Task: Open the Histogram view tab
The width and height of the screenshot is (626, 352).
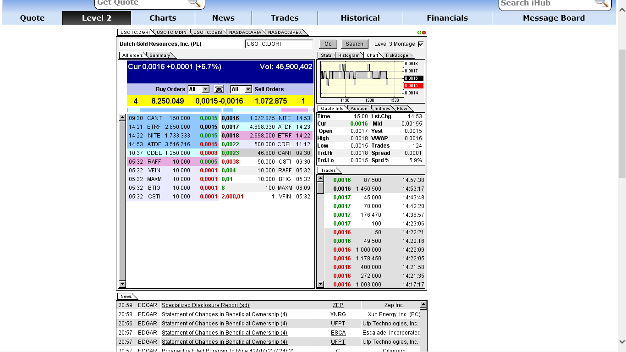Action: tap(349, 55)
